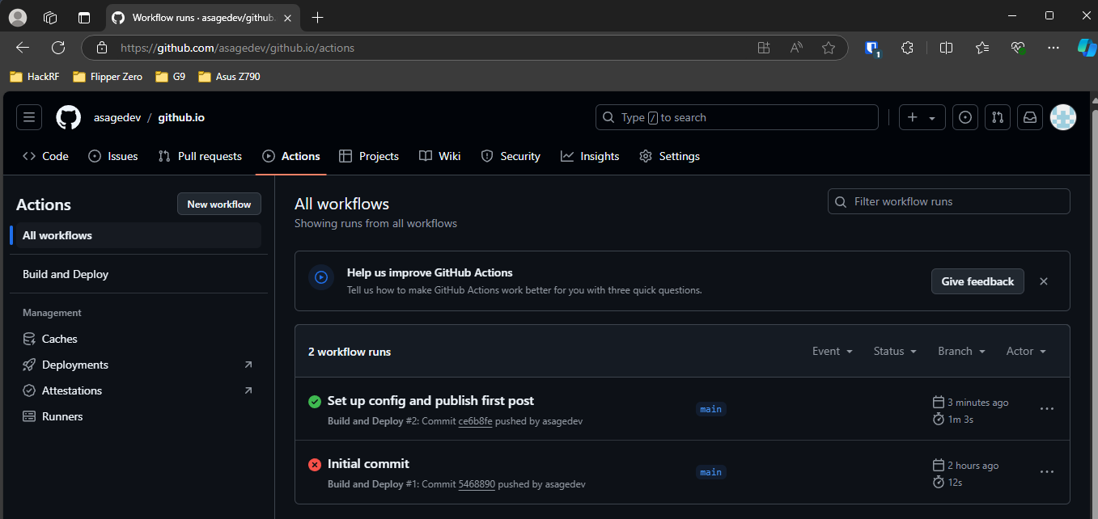Focus the Filter workflow runs field
Image resolution: width=1098 pixels, height=519 pixels.
tap(949, 201)
